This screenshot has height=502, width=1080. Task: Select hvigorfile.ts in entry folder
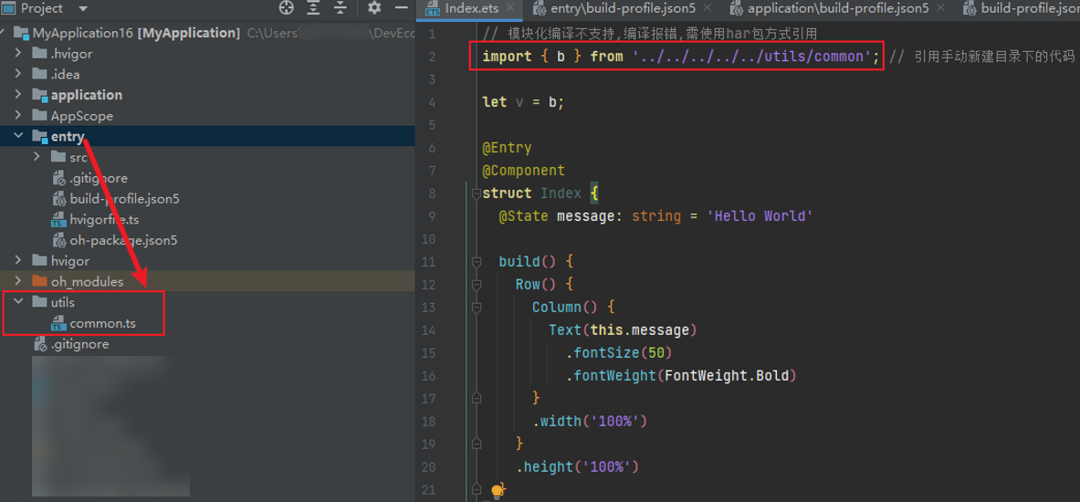coord(104,219)
